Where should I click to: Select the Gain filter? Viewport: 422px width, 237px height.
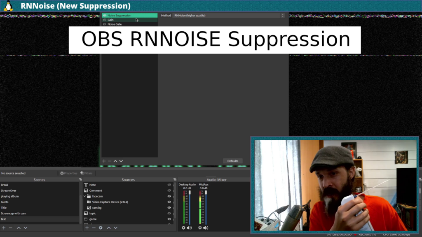point(130,20)
